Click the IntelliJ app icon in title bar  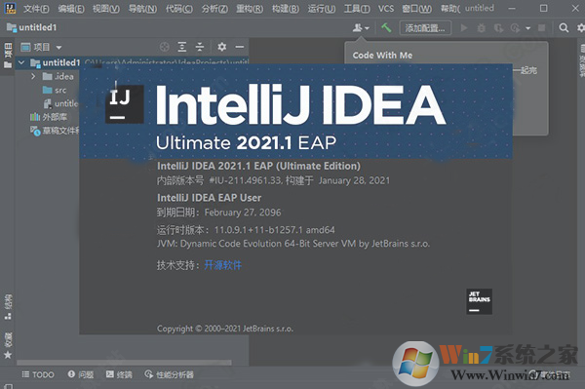pyautogui.click(x=10, y=8)
